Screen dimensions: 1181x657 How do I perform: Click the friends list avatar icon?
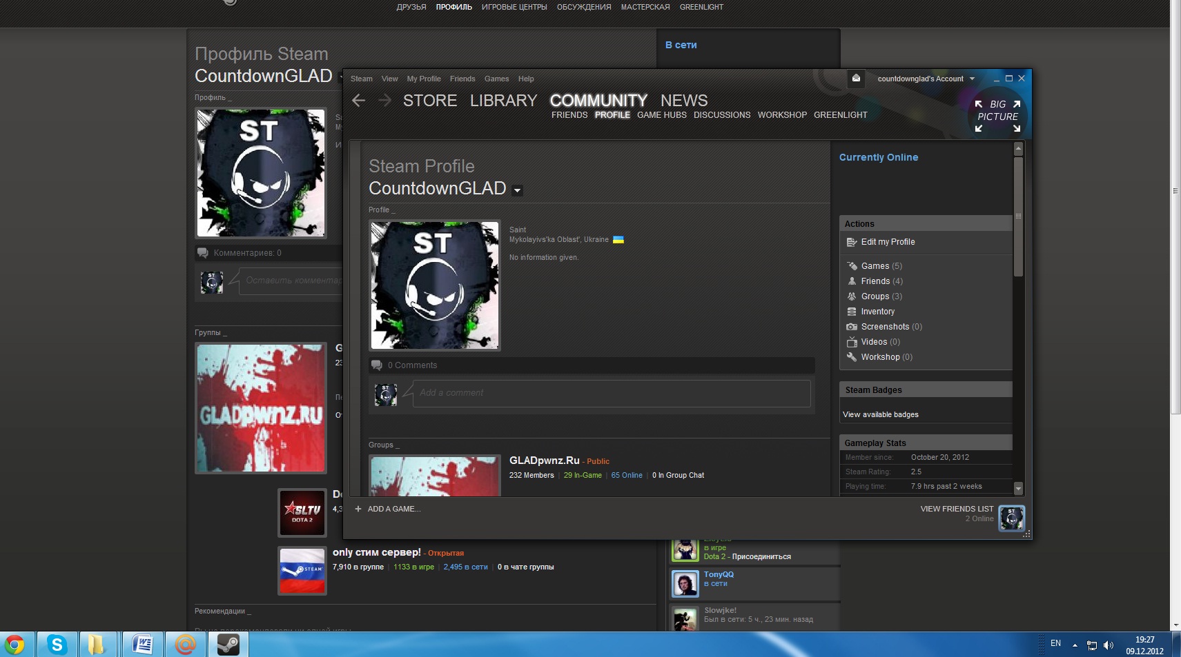pyautogui.click(x=1011, y=518)
